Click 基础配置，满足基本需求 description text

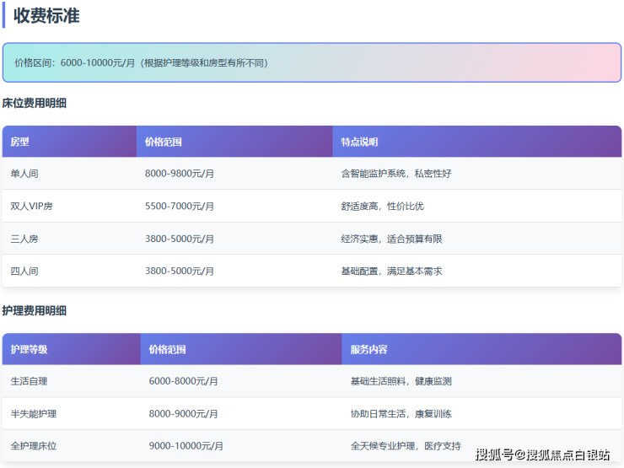pyautogui.click(x=391, y=272)
